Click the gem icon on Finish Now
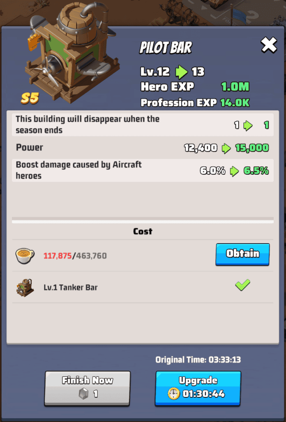The image size is (286, 422). coord(83,394)
